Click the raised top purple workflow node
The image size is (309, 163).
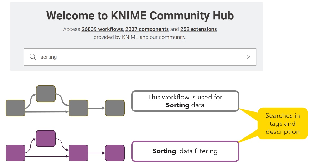point(46,139)
